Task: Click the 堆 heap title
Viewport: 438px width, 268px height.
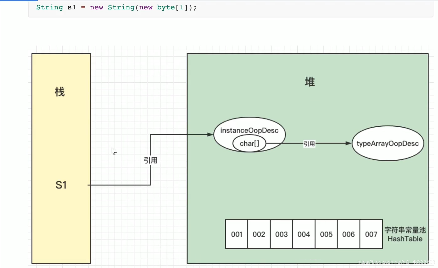Action: tap(310, 82)
